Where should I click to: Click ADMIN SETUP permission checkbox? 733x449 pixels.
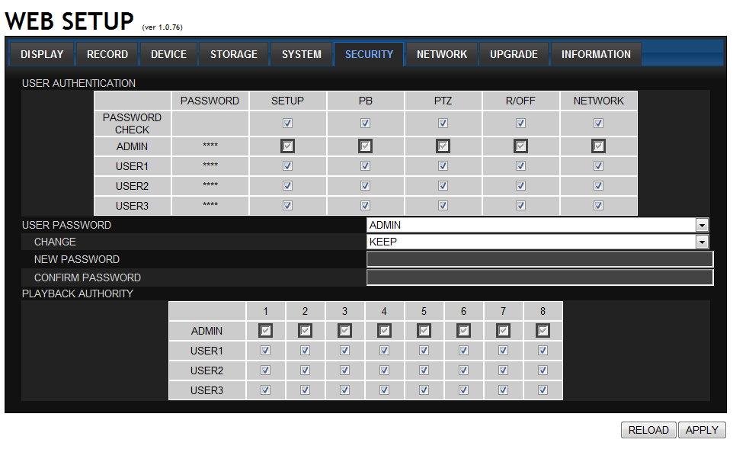click(287, 146)
